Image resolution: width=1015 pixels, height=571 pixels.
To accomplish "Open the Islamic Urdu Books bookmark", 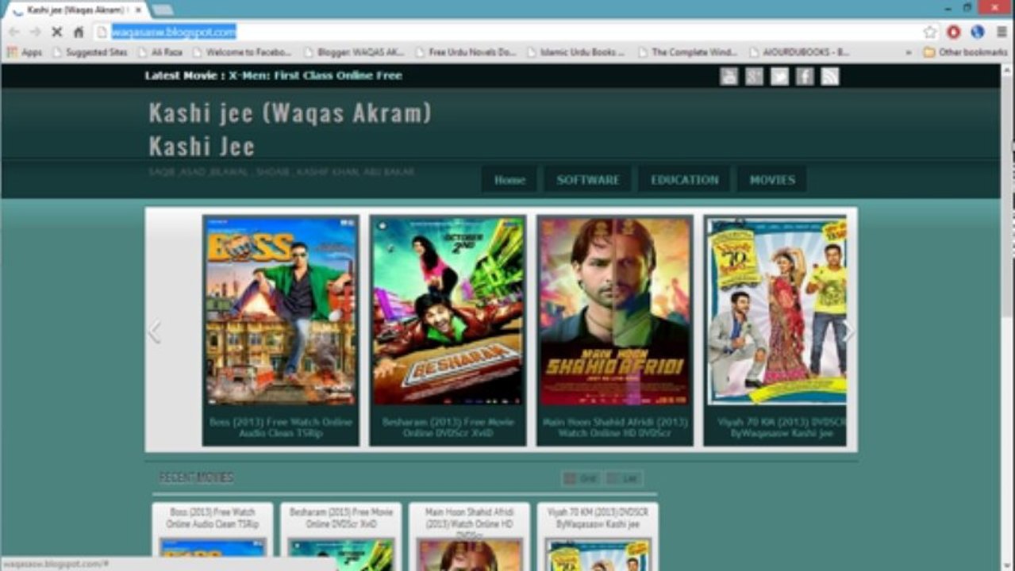I will tap(576, 52).
